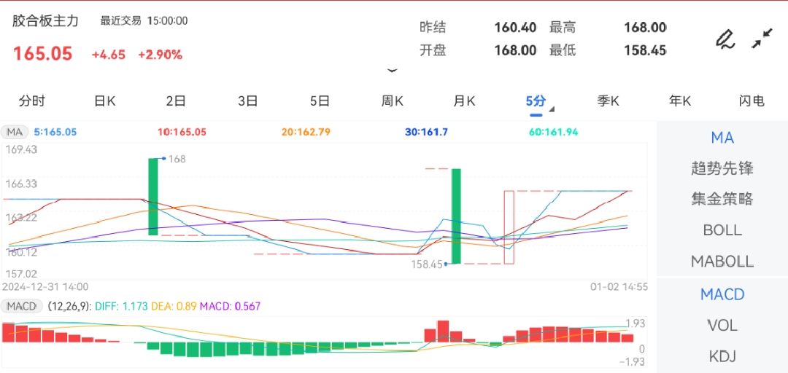
Task: Click the green candle labeled 168
Action: 152,196
